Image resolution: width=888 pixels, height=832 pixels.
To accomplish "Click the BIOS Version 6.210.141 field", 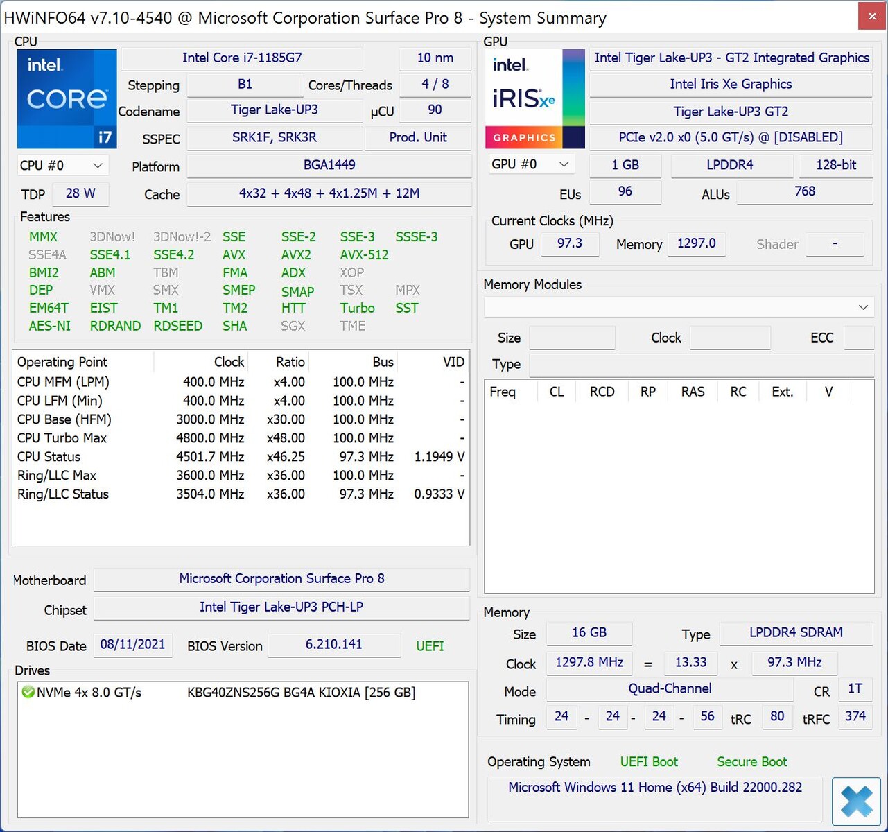I will pos(333,645).
